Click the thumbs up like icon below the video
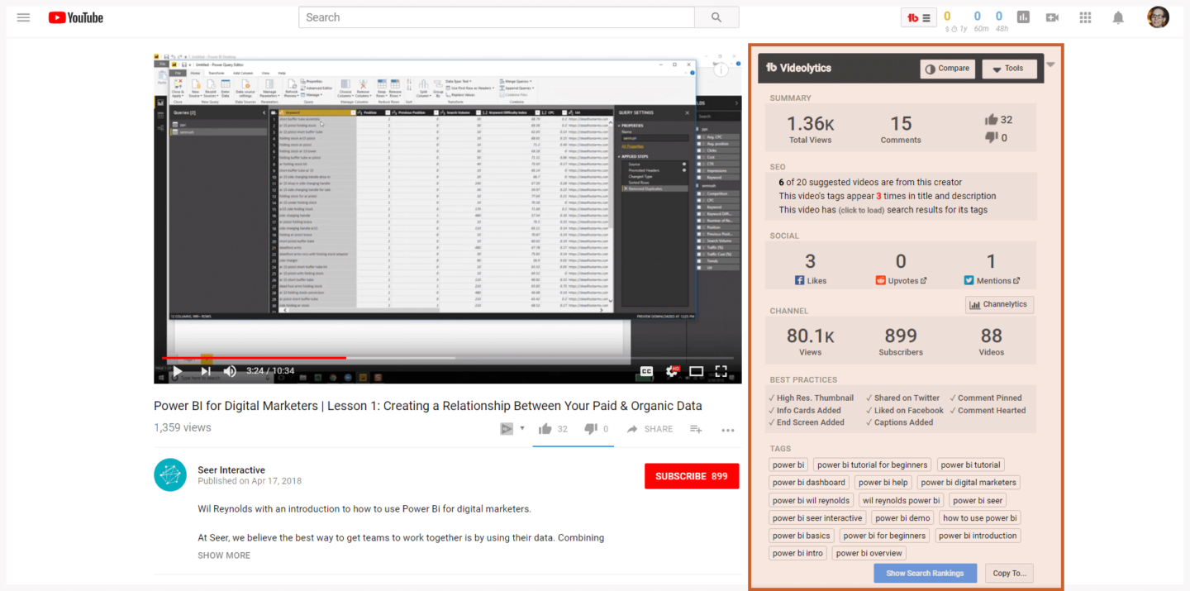 pyautogui.click(x=545, y=429)
